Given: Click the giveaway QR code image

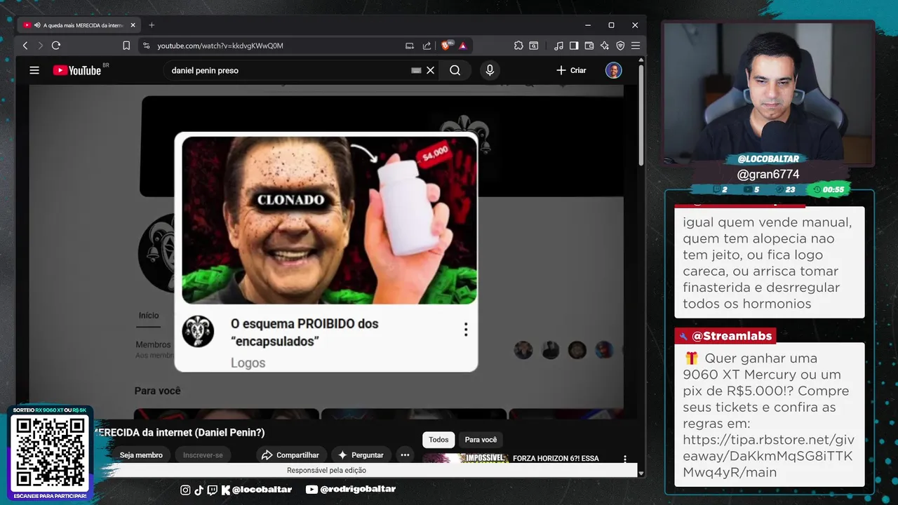Looking at the screenshot, I should (x=50, y=452).
